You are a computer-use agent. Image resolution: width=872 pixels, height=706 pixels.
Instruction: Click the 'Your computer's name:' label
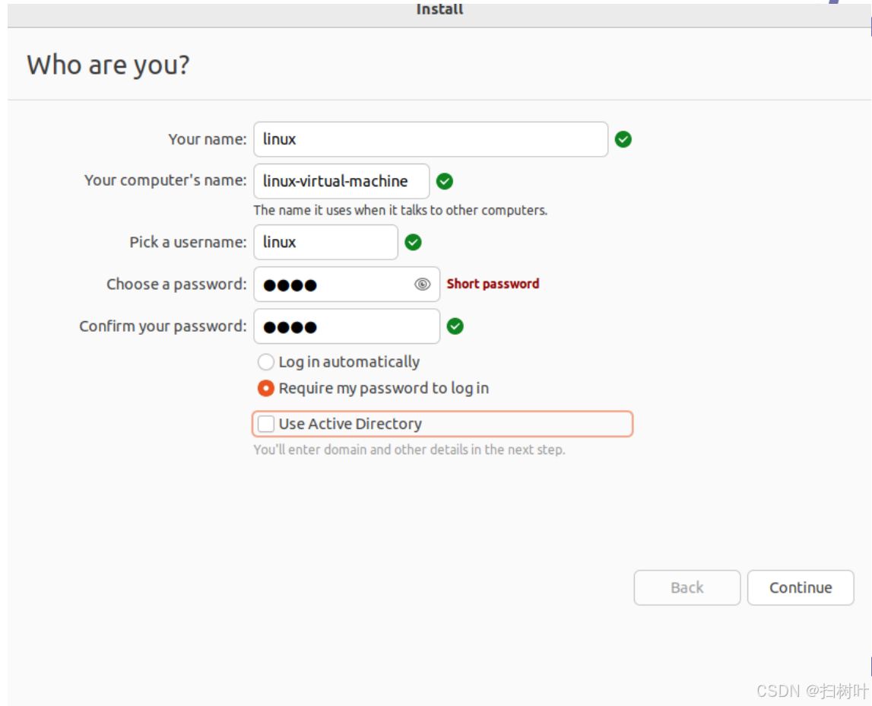166,180
